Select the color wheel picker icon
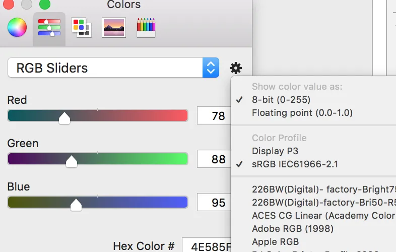Screen dimensions: 396x252 pos(17,27)
